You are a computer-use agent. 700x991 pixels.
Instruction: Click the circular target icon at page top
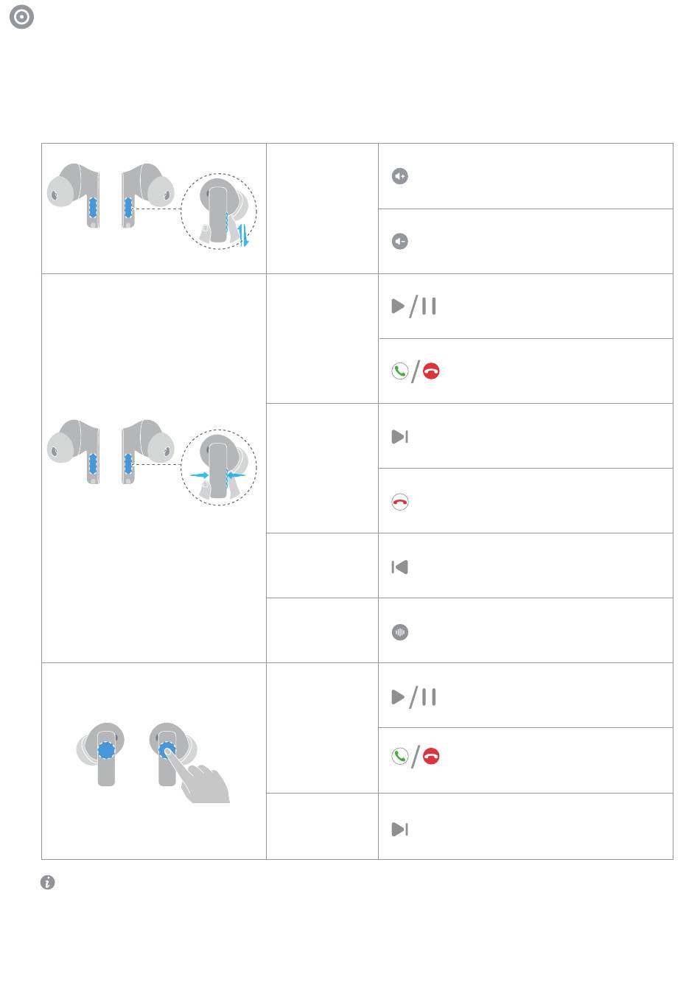point(22,17)
